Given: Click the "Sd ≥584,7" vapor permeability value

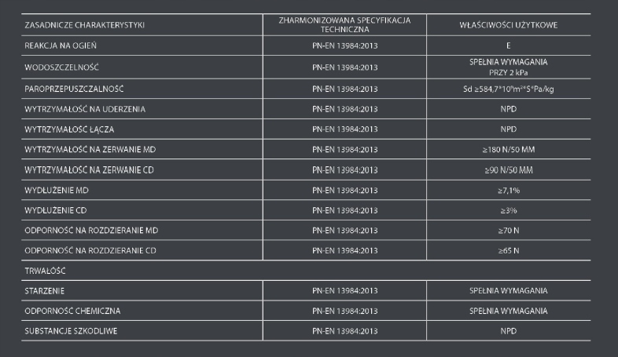Looking at the screenshot, I should 509,89.
